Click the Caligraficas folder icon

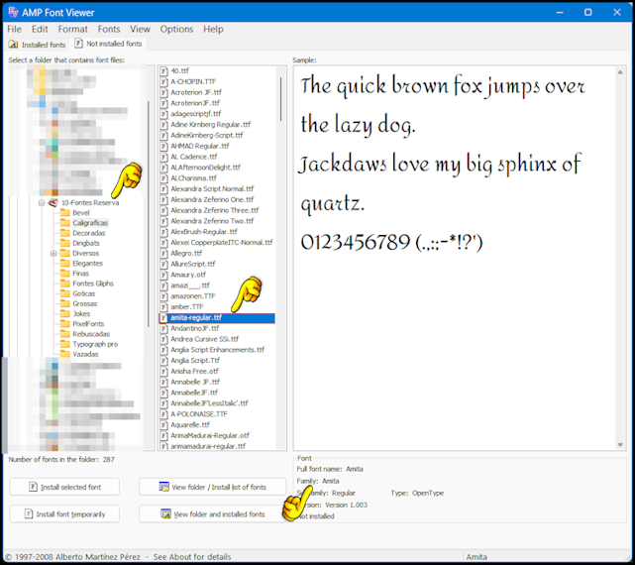64,223
